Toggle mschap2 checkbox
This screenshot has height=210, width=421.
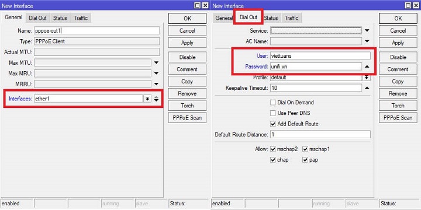point(273,149)
